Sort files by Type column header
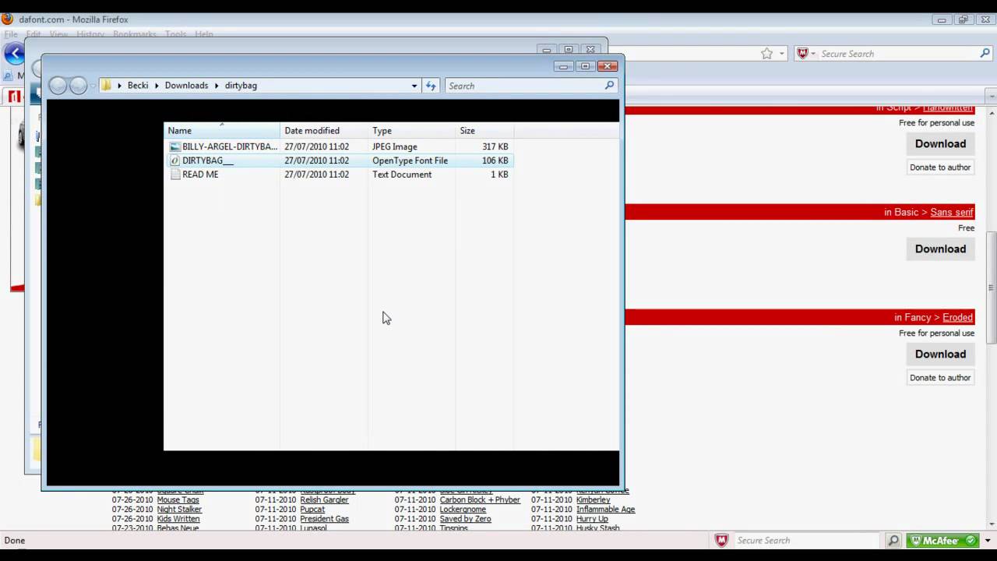This screenshot has height=561, width=997. 411,130
